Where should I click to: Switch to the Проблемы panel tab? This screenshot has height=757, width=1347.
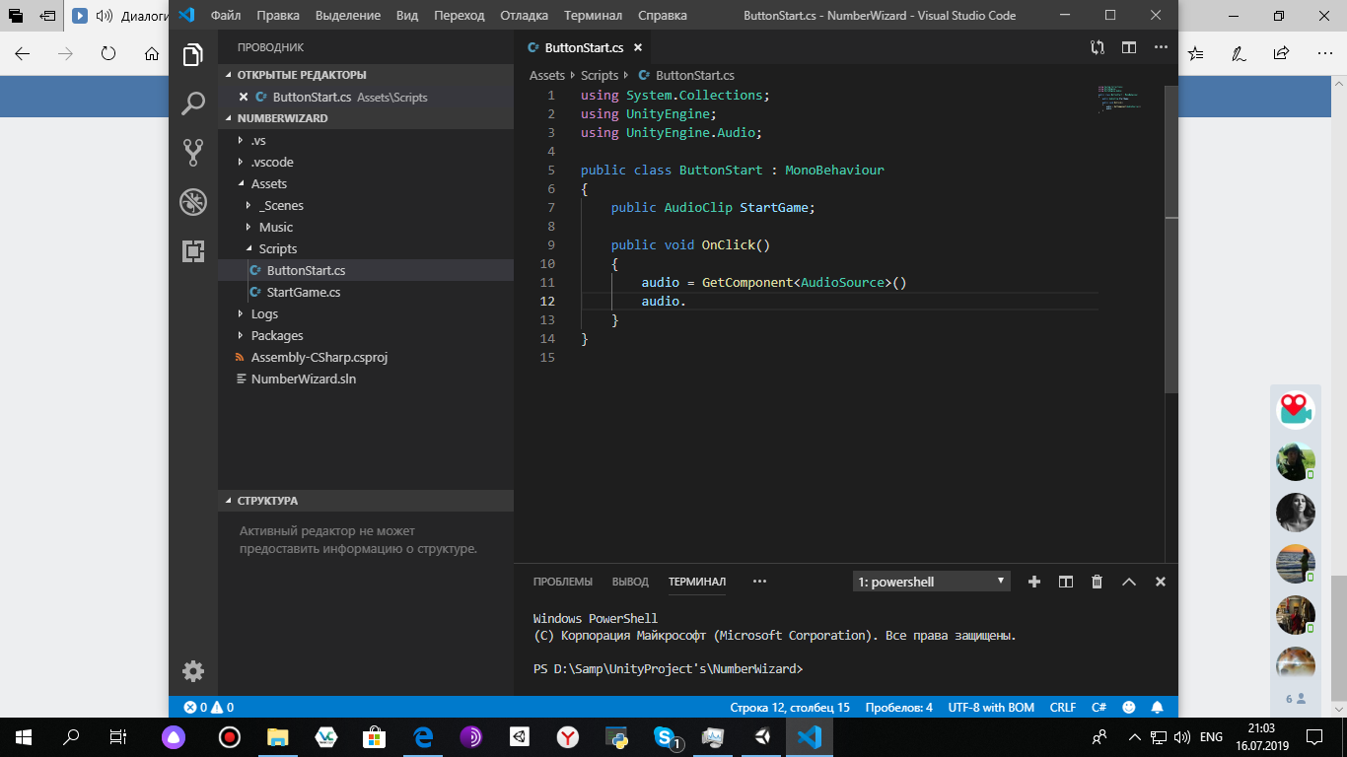tap(563, 582)
